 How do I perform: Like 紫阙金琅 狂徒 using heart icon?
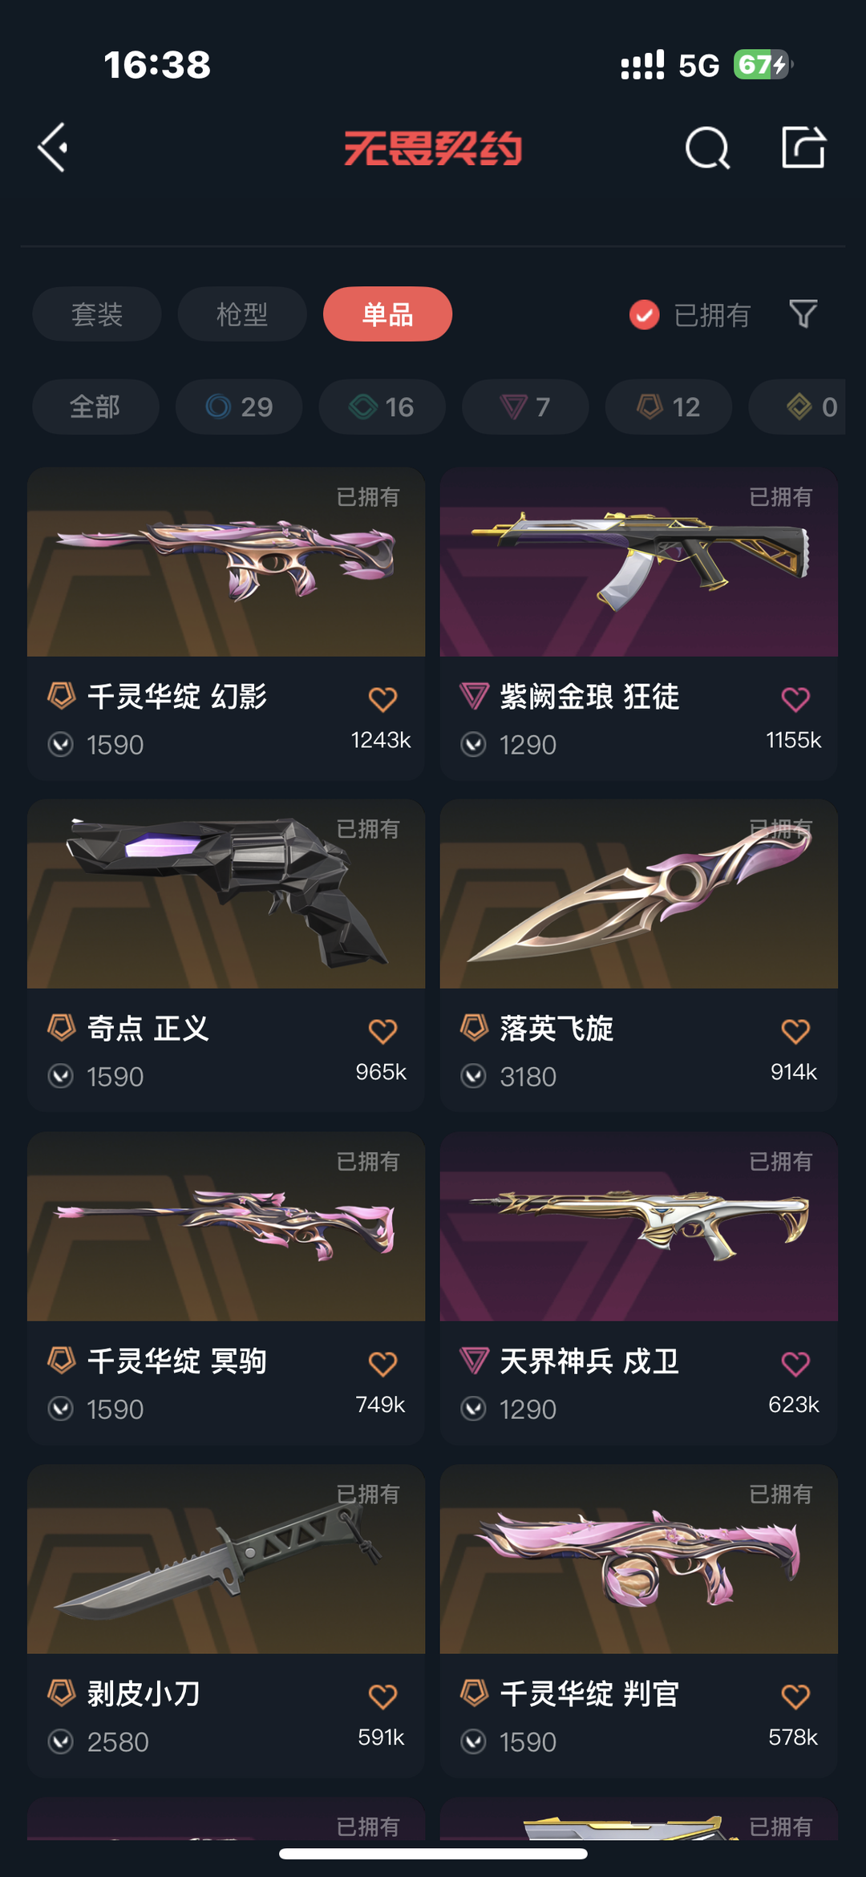click(795, 699)
